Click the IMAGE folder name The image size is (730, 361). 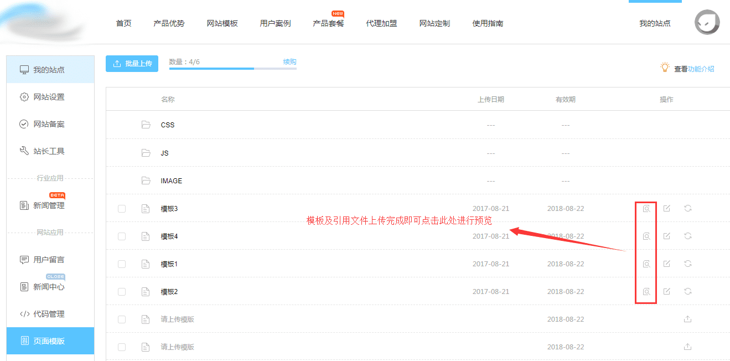click(x=172, y=181)
